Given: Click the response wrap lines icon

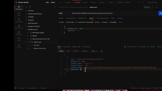Looking at the screenshot, I should [x=101, y=51].
